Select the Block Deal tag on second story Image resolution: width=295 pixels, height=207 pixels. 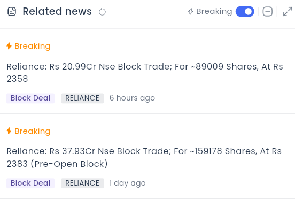(30, 183)
